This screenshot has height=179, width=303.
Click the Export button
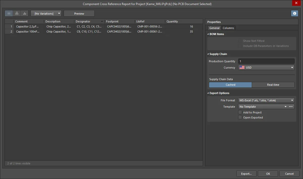point(246,173)
